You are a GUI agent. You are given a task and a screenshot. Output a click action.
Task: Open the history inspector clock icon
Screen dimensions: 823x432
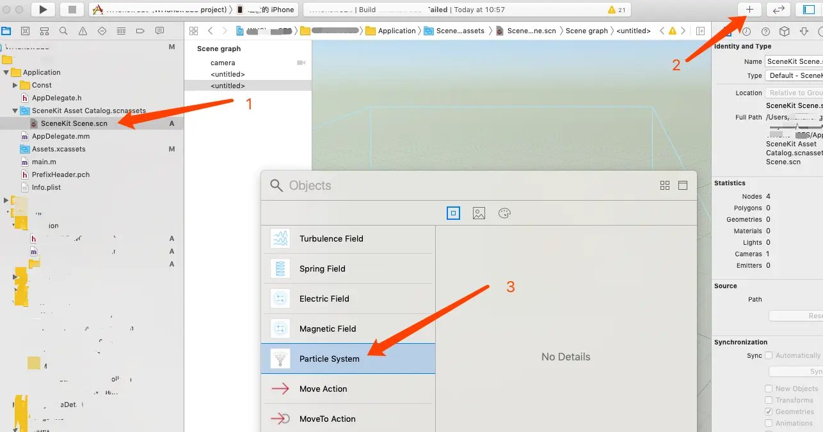[746, 31]
